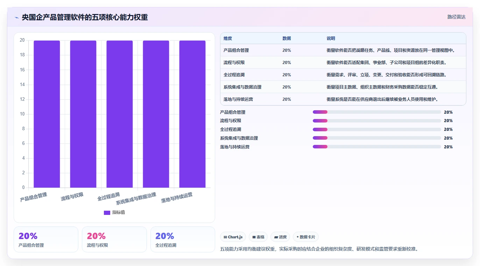
Task: Click the 说明 column header
Action: click(331, 38)
